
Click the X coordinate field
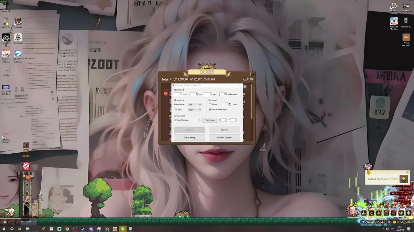click(x=223, y=120)
